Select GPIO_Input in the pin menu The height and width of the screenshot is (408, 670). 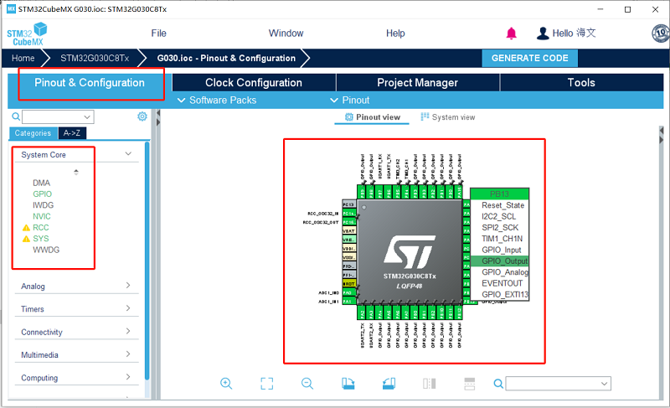coord(501,250)
